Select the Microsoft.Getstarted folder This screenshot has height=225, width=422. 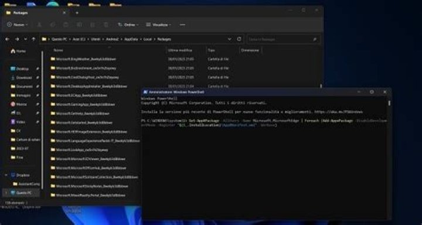(81, 122)
